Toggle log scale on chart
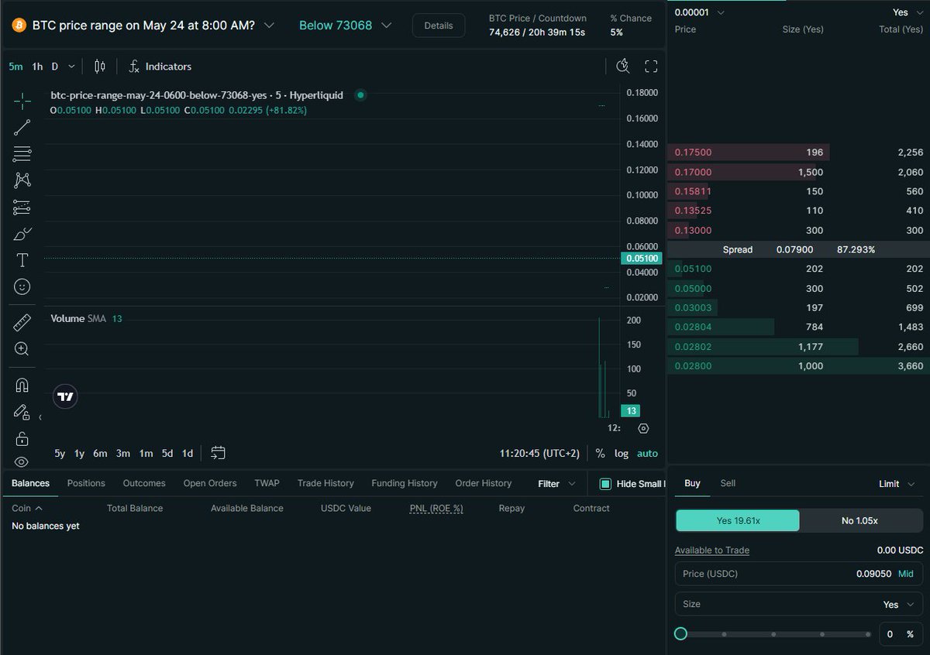Viewport: 930px width, 655px height. coord(622,454)
